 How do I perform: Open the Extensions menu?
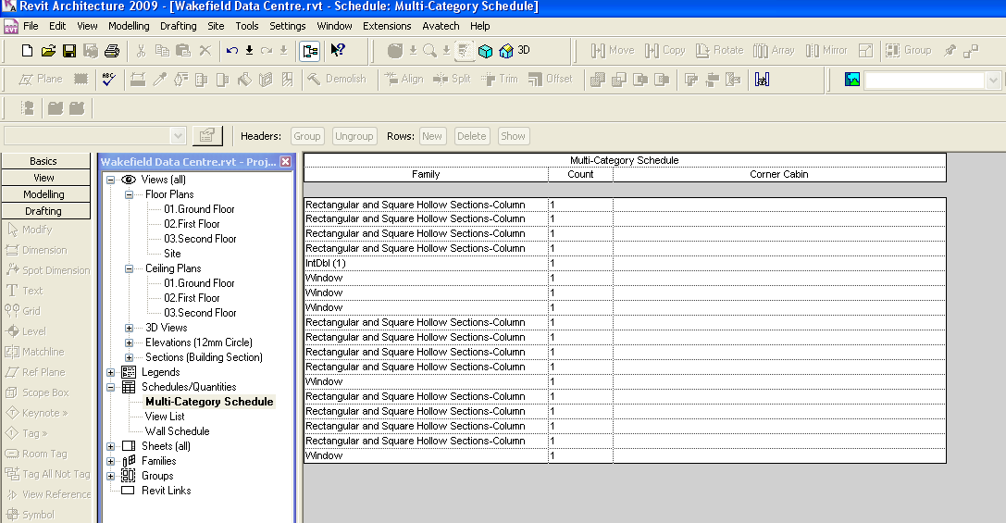tap(386, 26)
